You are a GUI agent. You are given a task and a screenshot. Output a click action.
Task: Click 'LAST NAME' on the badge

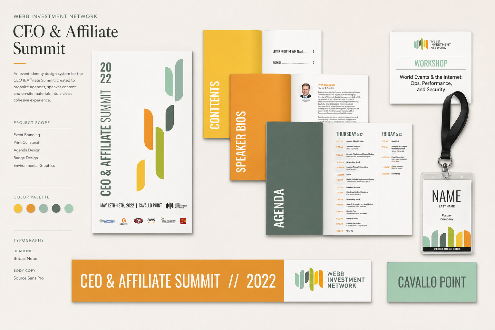pyautogui.click(x=447, y=206)
